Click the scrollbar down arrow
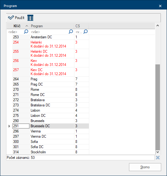 (158, 152)
